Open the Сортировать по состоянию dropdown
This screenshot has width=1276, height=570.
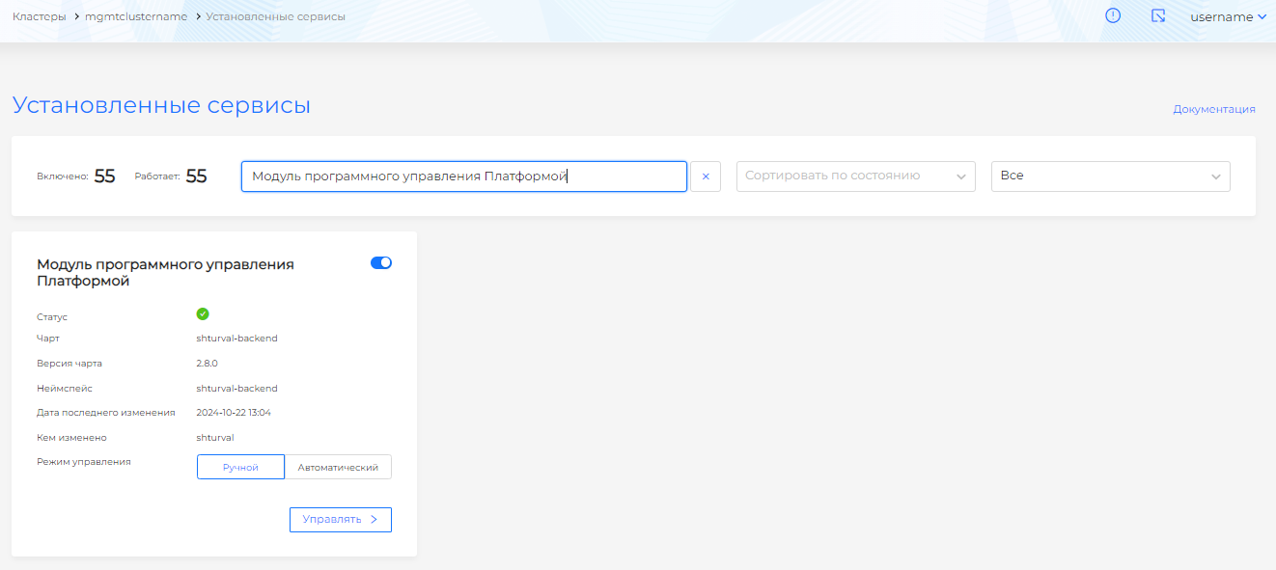point(855,176)
